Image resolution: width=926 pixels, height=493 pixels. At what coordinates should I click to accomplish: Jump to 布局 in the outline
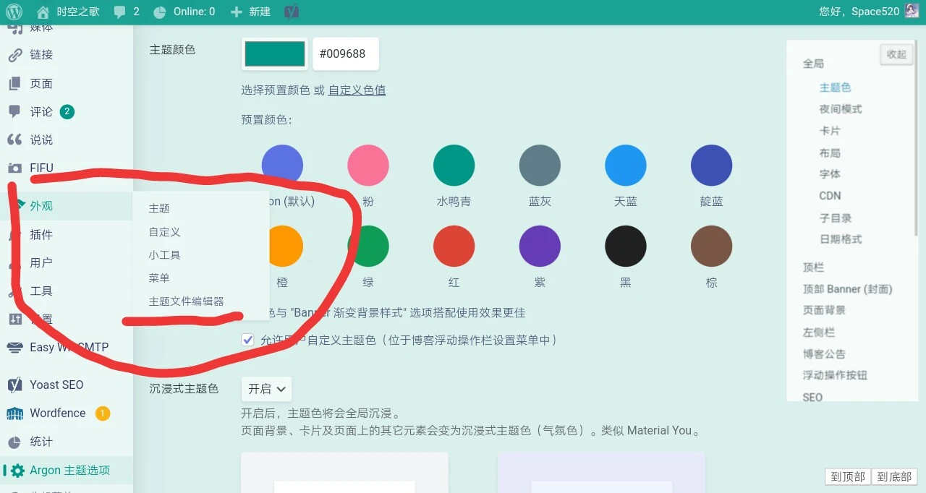(x=830, y=153)
